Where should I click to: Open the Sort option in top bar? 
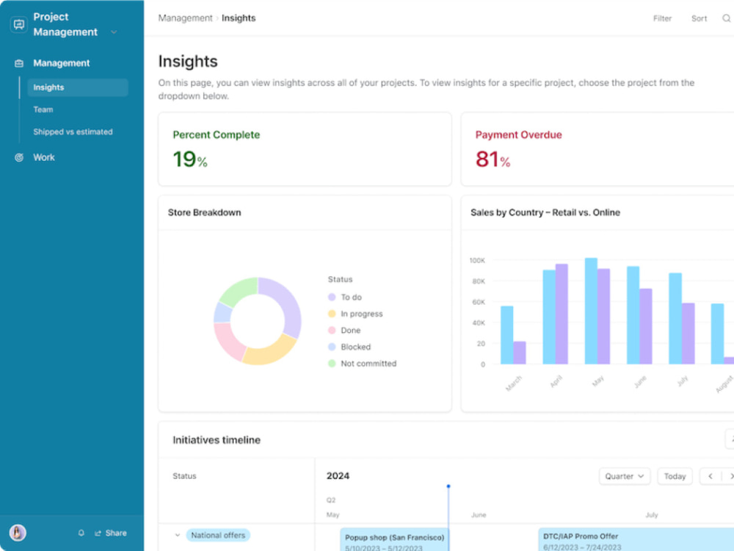(700, 19)
